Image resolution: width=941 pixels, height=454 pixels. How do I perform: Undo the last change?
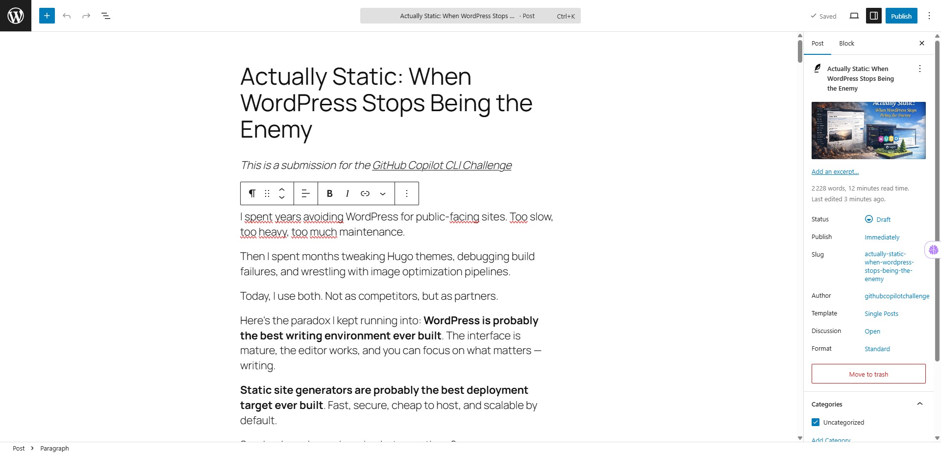(x=67, y=16)
